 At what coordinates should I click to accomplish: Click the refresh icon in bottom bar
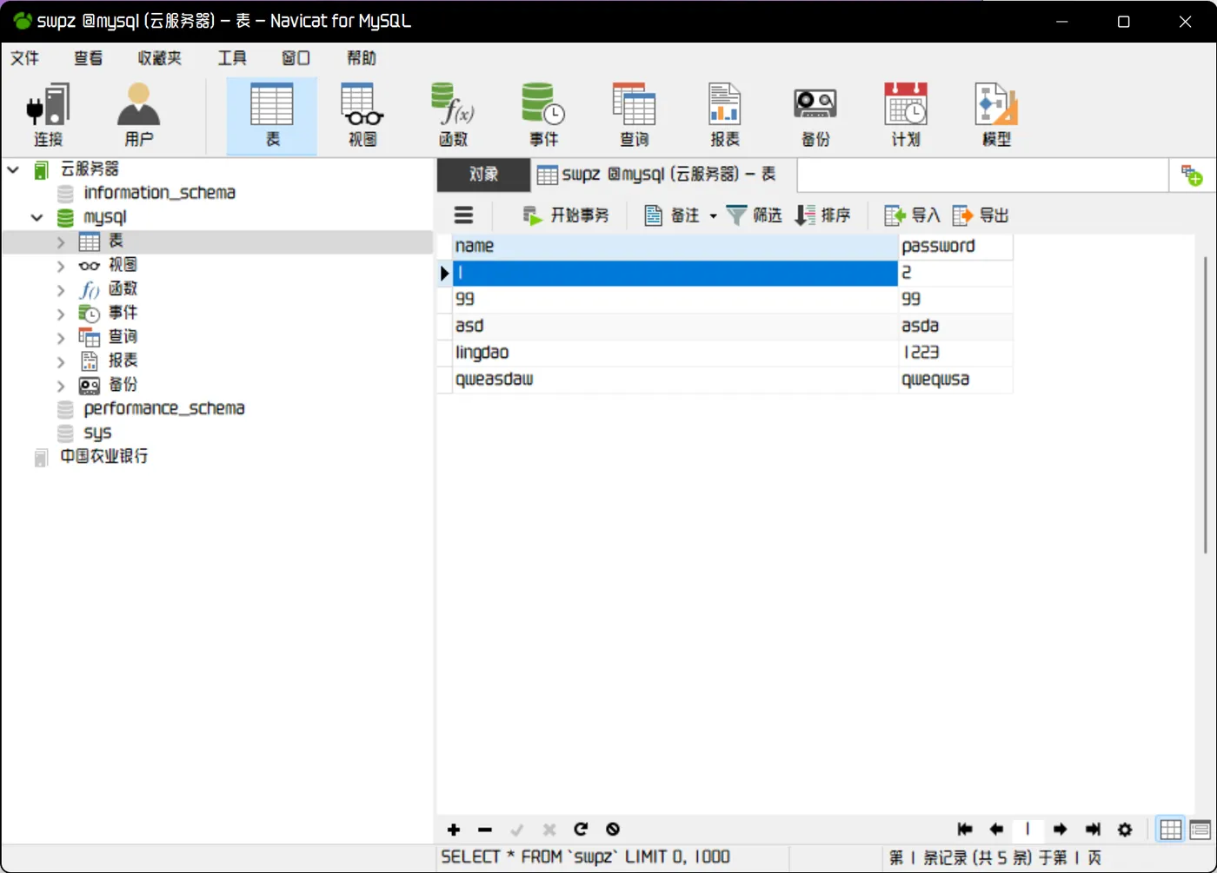click(581, 830)
